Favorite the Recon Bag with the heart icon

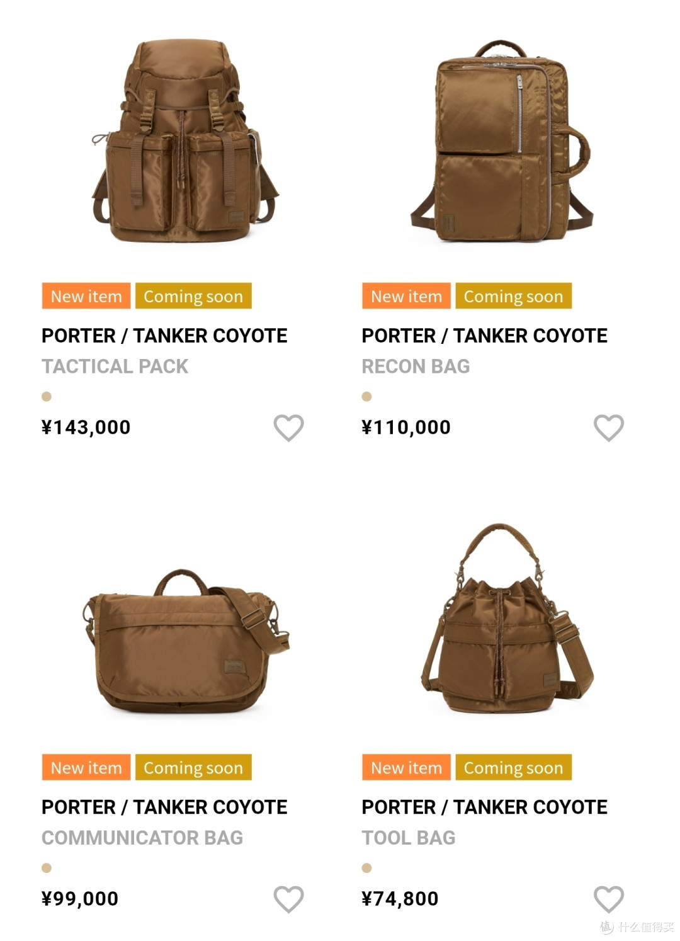tap(609, 428)
